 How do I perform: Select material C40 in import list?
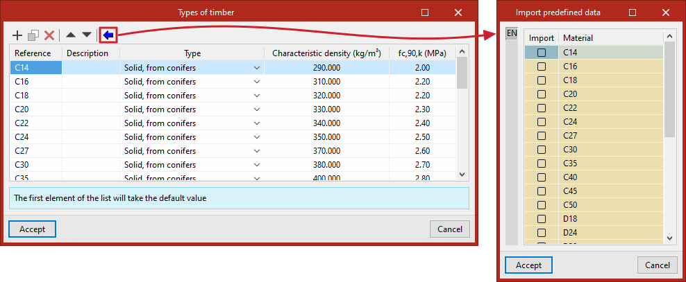[x=611, y=177]
